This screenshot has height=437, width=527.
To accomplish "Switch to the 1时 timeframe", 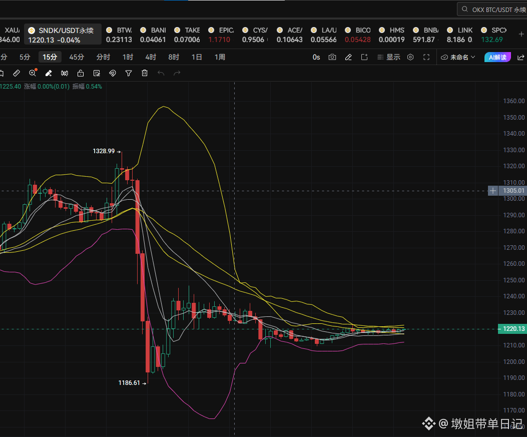I will pyautogui.click(x=128, y=57).
